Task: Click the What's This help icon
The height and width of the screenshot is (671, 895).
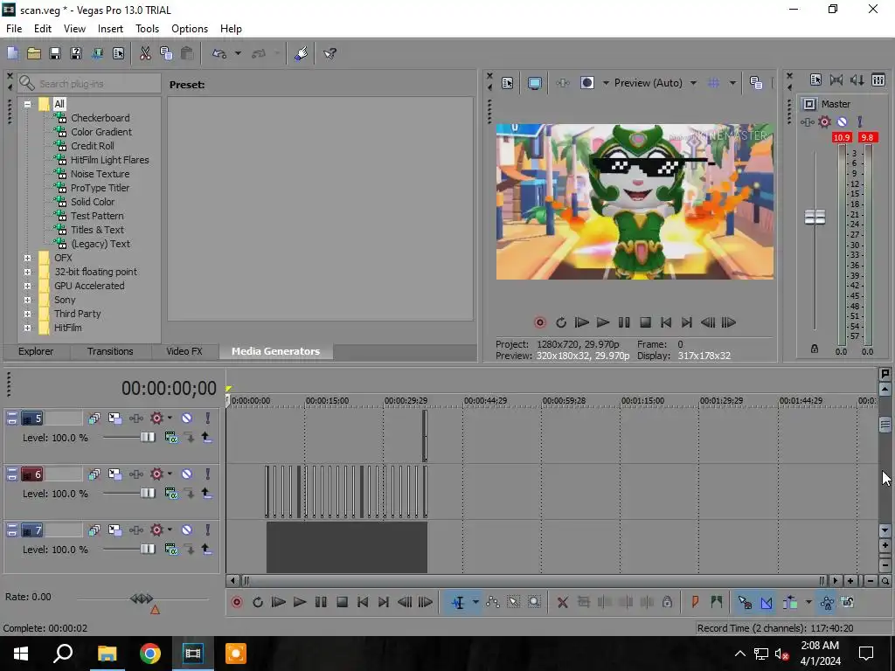Action: point(330,53)
